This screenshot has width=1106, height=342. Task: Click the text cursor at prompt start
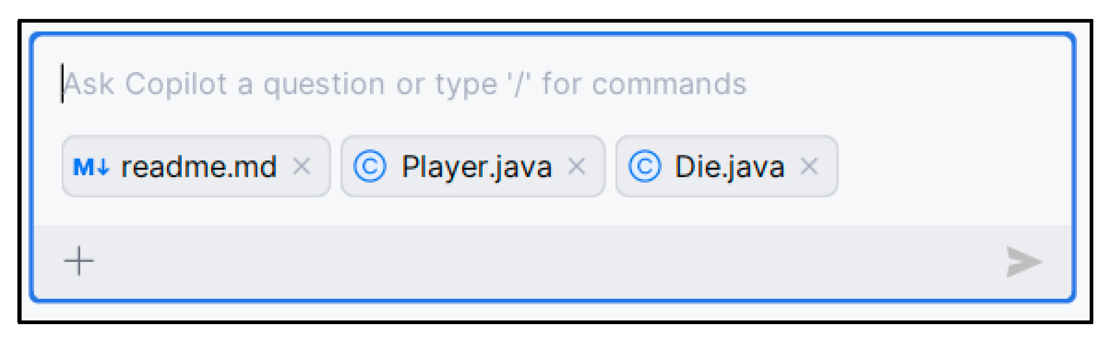pos(62,83)
